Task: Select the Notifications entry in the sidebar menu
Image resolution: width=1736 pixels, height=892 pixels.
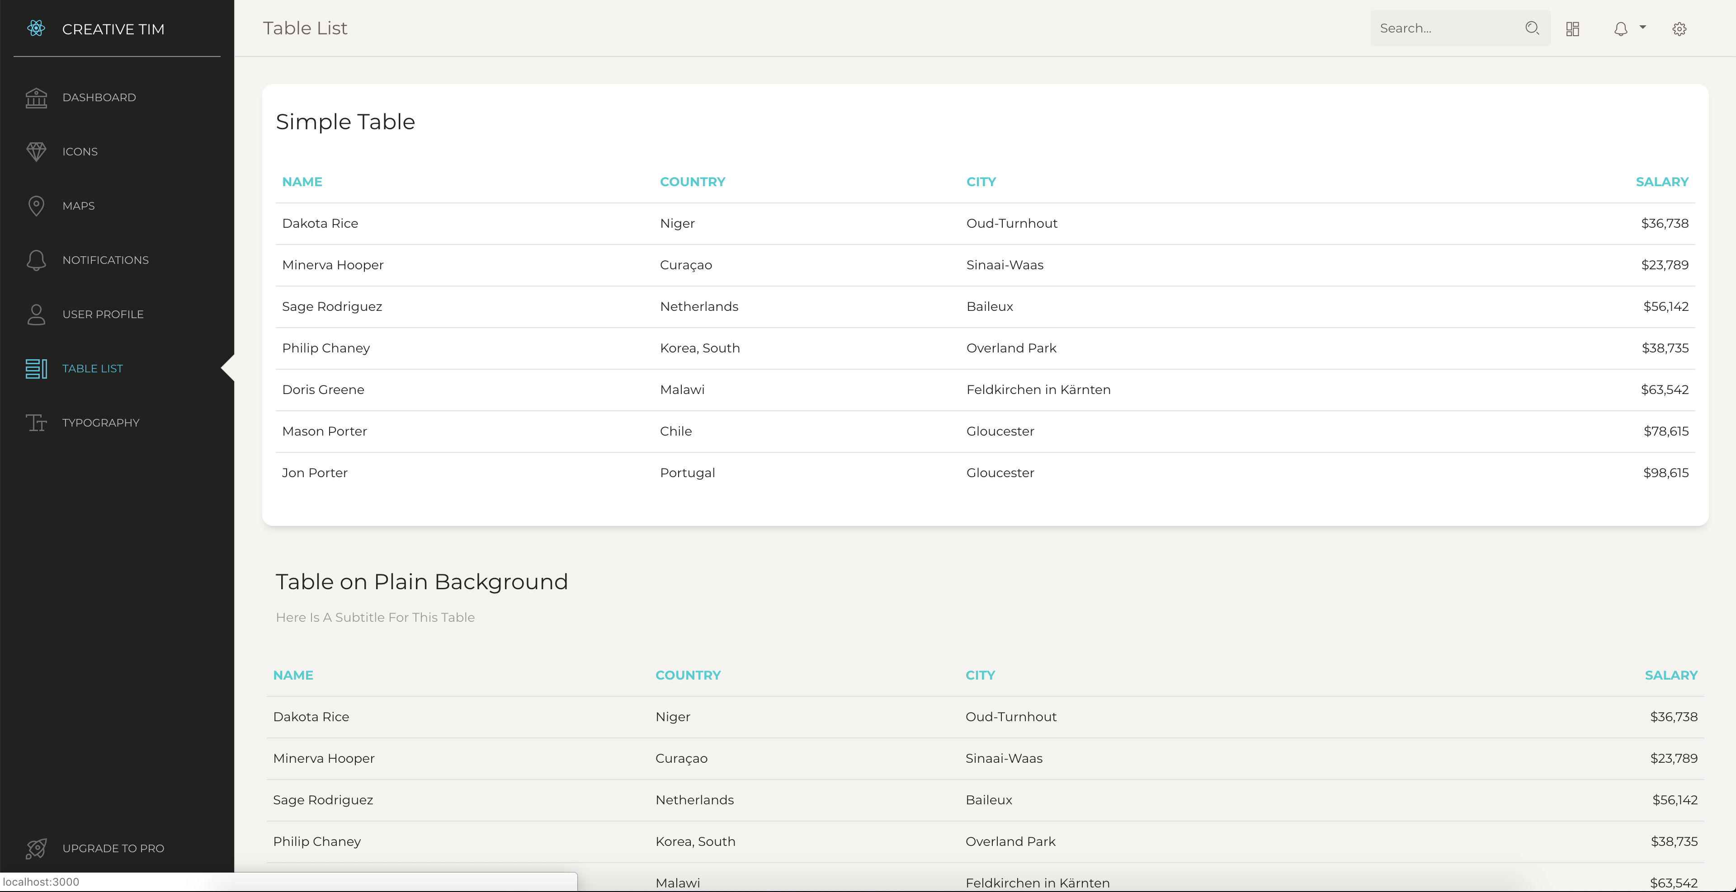Action: (x=106, y=260)
